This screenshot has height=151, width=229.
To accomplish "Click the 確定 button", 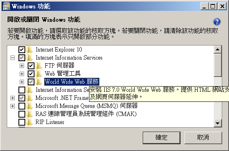I will (x=162, y=138).
